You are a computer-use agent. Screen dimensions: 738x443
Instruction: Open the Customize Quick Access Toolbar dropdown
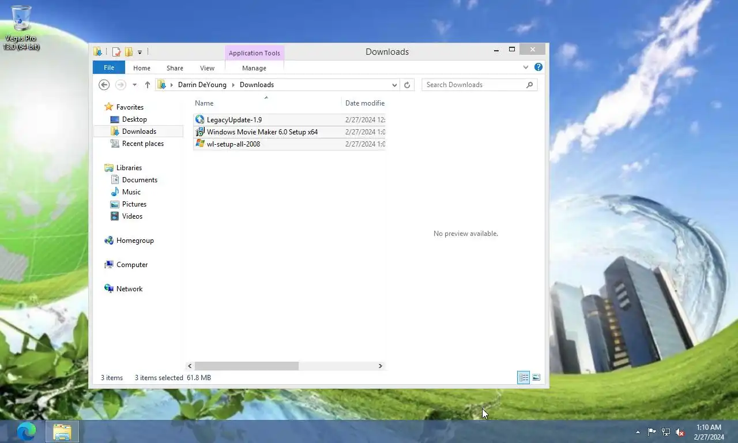(x=140, y=52)
